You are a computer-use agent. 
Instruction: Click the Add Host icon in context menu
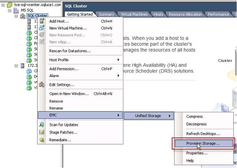[x=42, y=21]
